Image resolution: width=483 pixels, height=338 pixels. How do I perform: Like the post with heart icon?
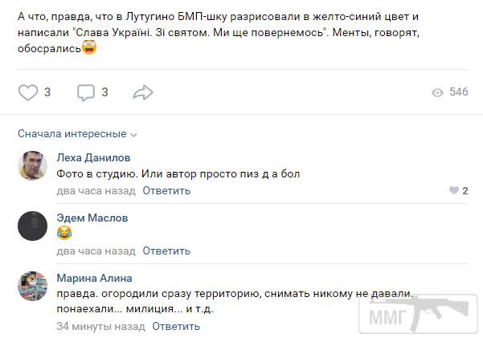(28, 92)
